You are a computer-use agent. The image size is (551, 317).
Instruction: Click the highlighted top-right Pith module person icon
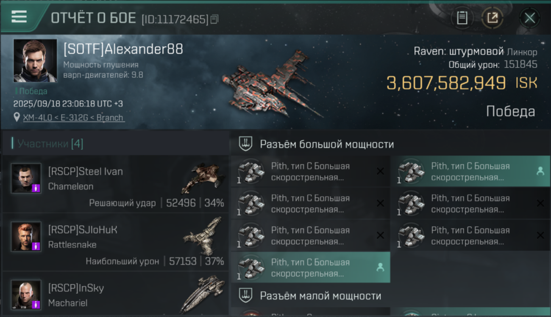point(540,171)
